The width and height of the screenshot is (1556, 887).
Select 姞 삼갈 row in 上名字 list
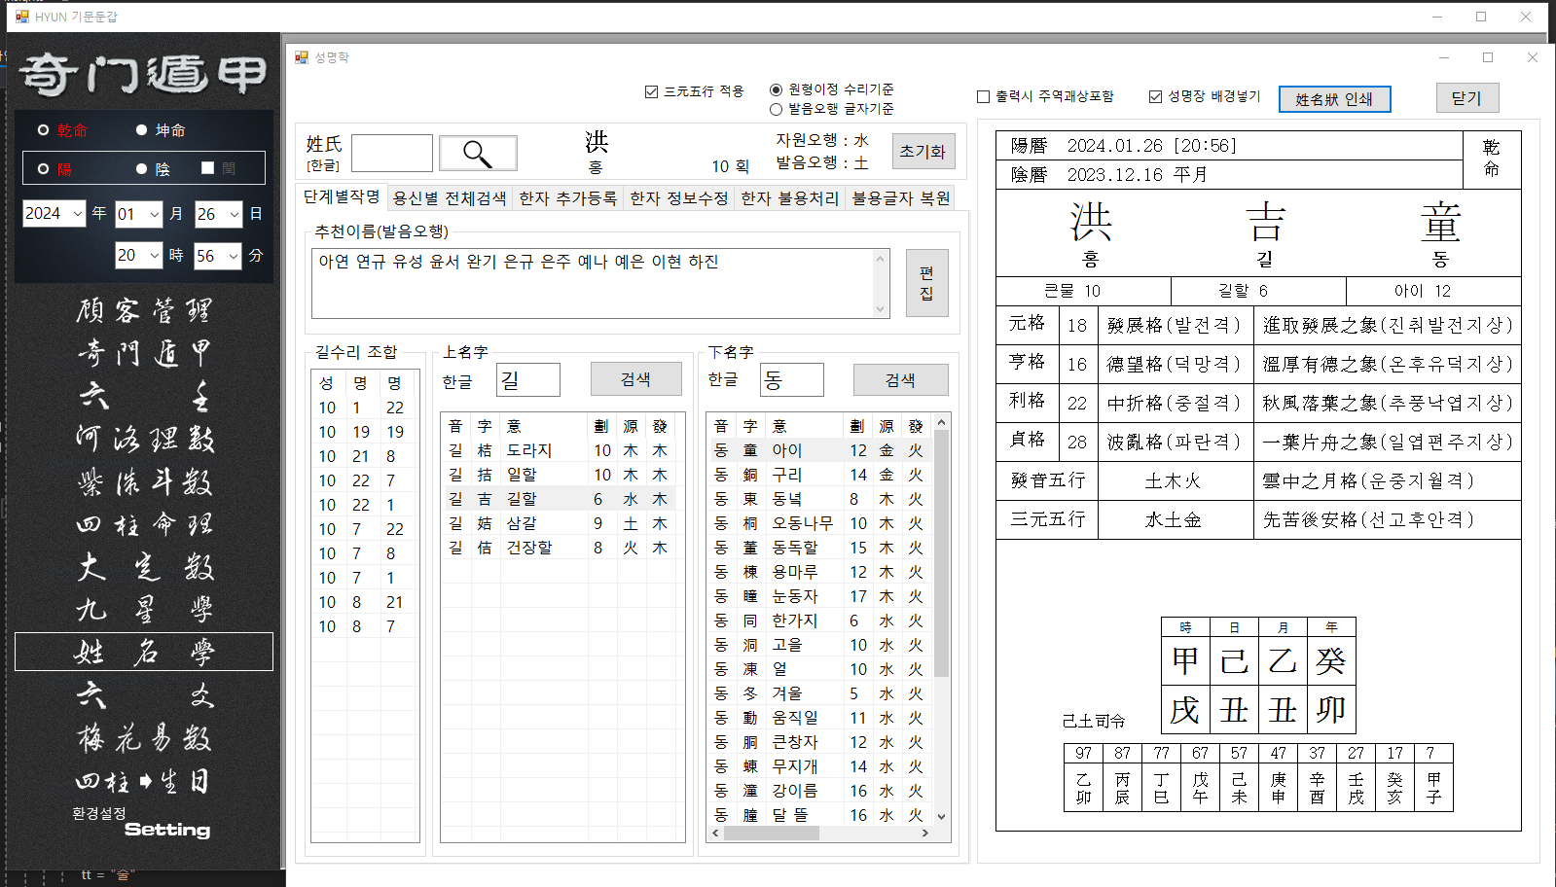559,523
